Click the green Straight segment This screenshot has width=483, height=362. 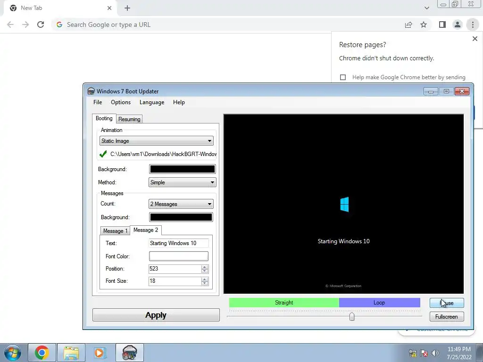(x=284, y=303)
